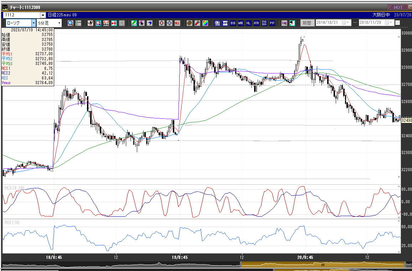Click the current price tag 32490
Viewport: 412px width, 271px height.
coord(407,121)
